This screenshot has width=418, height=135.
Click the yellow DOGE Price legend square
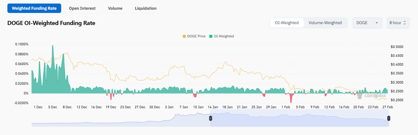(184, 36)
